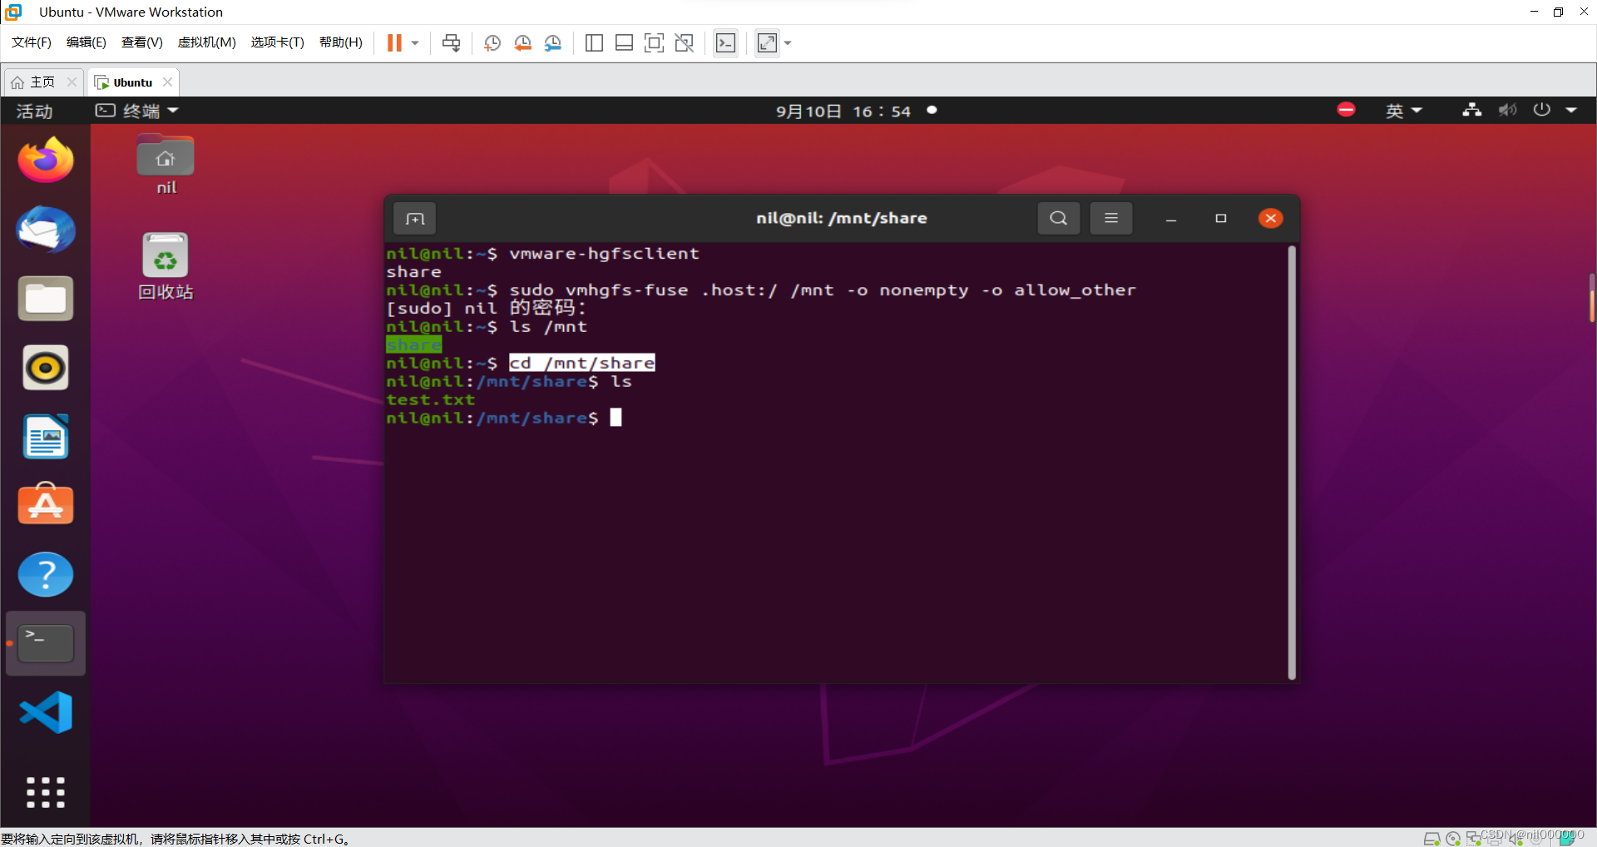Open the console view icon

tap(725, 42)
